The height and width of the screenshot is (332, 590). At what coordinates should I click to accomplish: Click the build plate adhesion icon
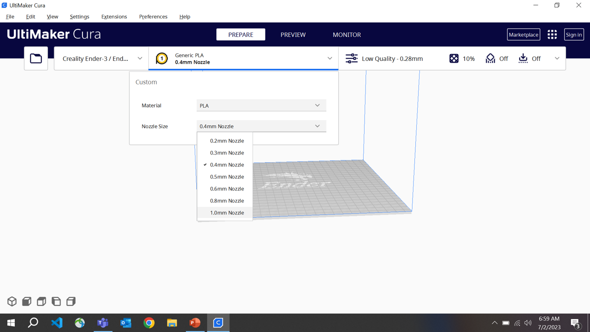click(523, 59)
